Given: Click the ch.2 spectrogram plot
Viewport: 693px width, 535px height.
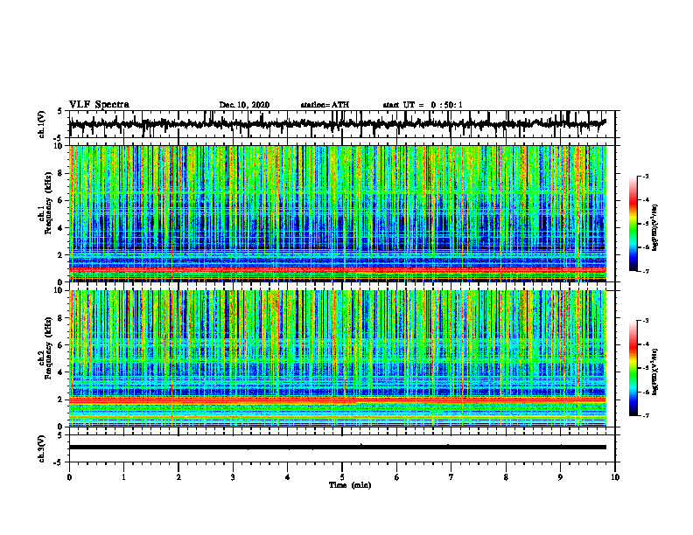Looking at the screenshot, I should point(337,358).
